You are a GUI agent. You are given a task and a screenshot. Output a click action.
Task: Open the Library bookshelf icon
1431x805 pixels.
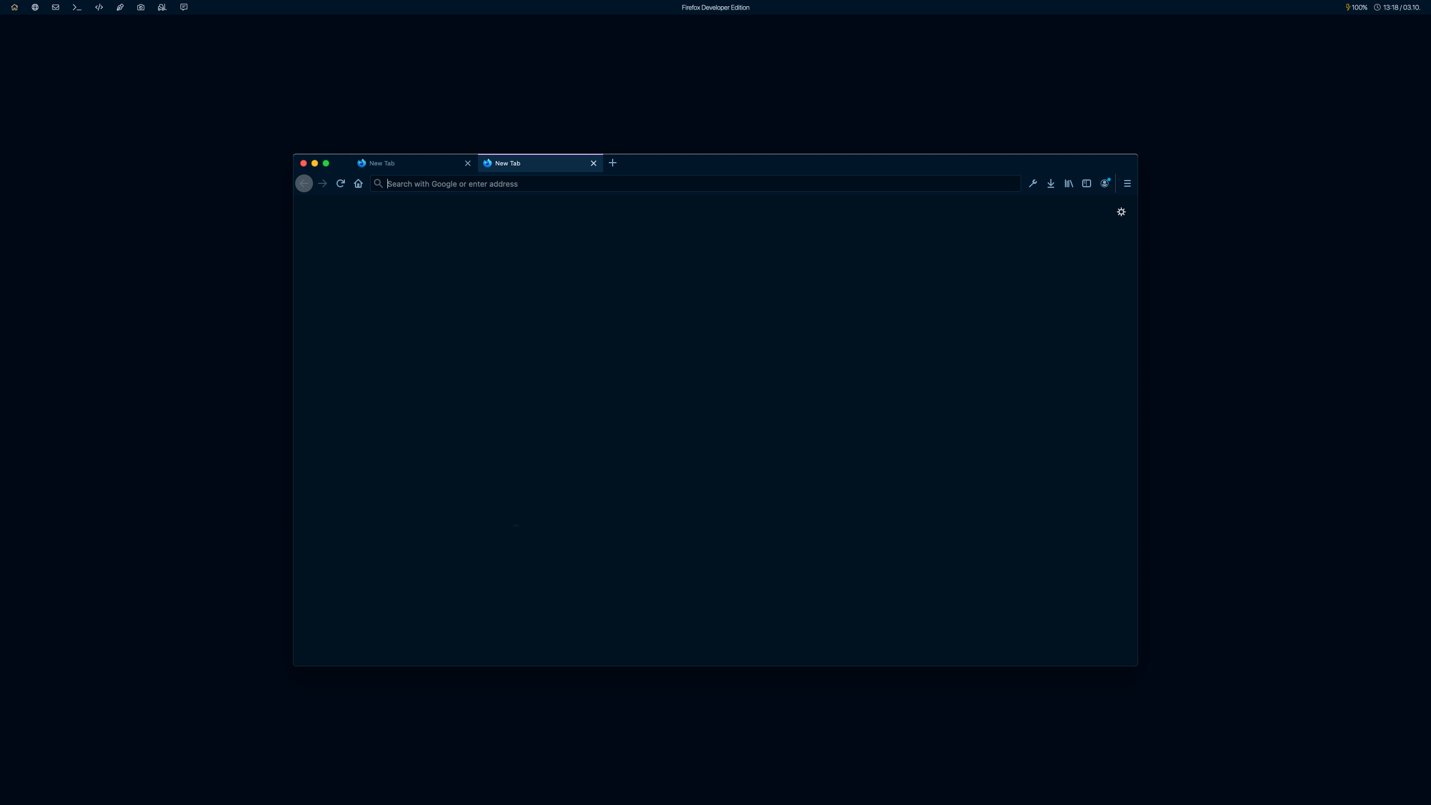pos(1069,183)
